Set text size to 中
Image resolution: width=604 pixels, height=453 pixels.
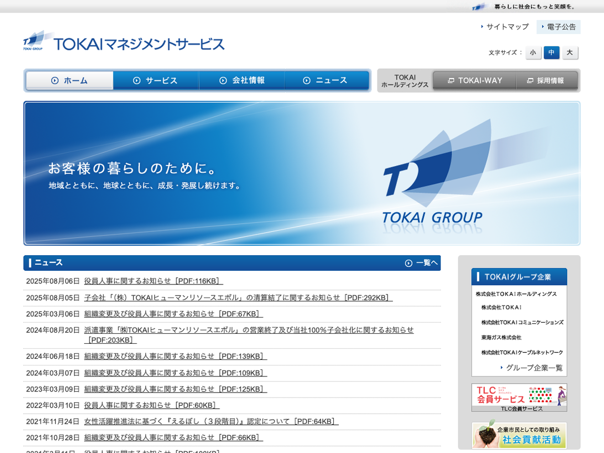point(551,53)
